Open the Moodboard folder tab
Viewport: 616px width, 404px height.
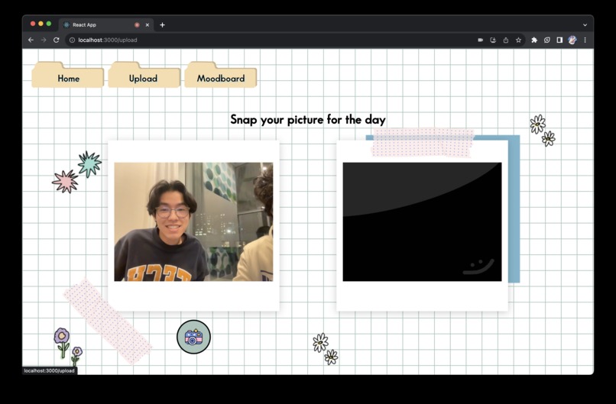click(x=220, y=75)
